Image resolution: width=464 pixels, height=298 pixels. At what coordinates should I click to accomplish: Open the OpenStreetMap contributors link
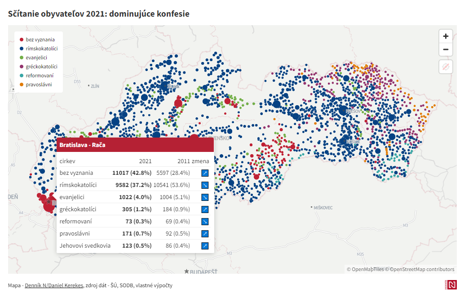(x=422, y=269)
